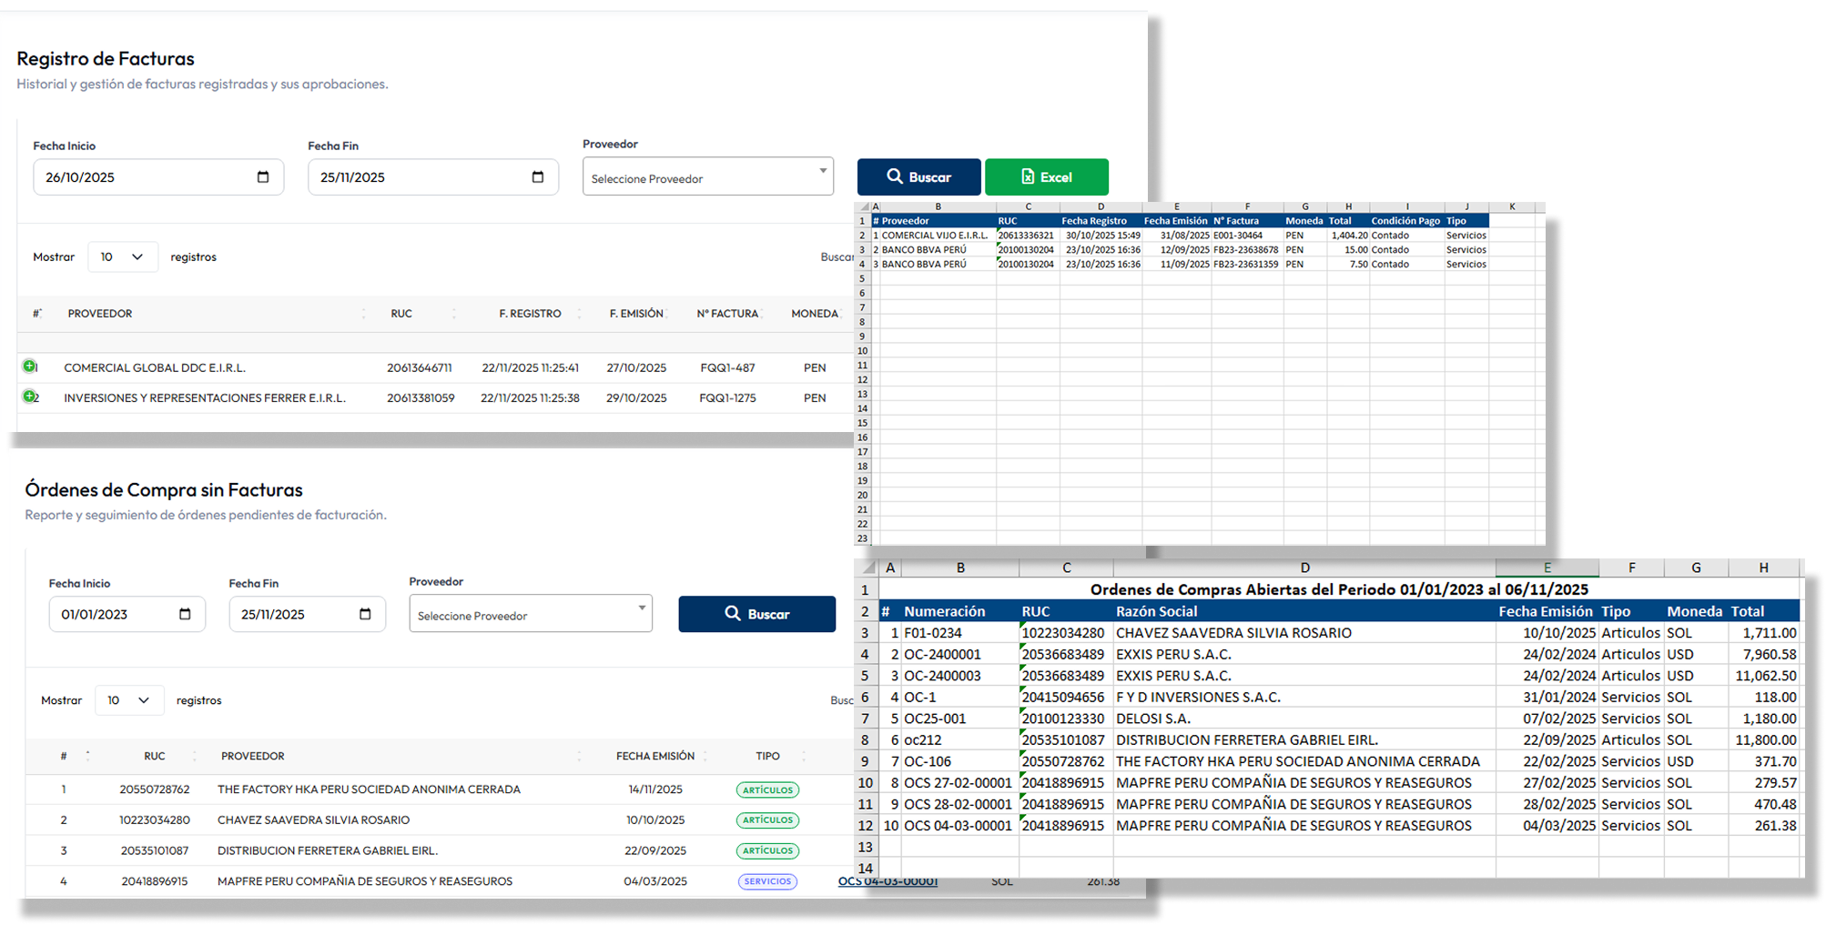Expand row for INVERSIONES Y REPRESENTACIONES FERRER
Viewport: 1826px width, 925px height.
[x=29, y=397]
